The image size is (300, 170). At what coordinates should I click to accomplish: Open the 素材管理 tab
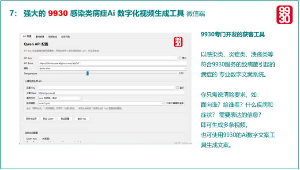click(x=40, y=37)
